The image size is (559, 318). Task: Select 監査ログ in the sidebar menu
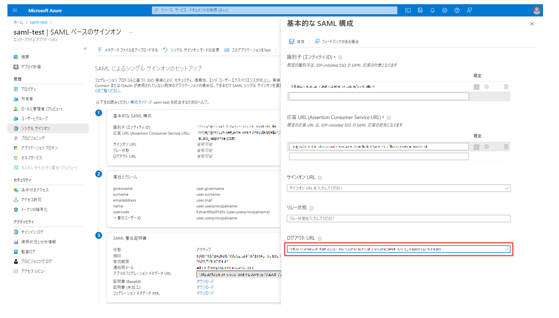(28, 252)
